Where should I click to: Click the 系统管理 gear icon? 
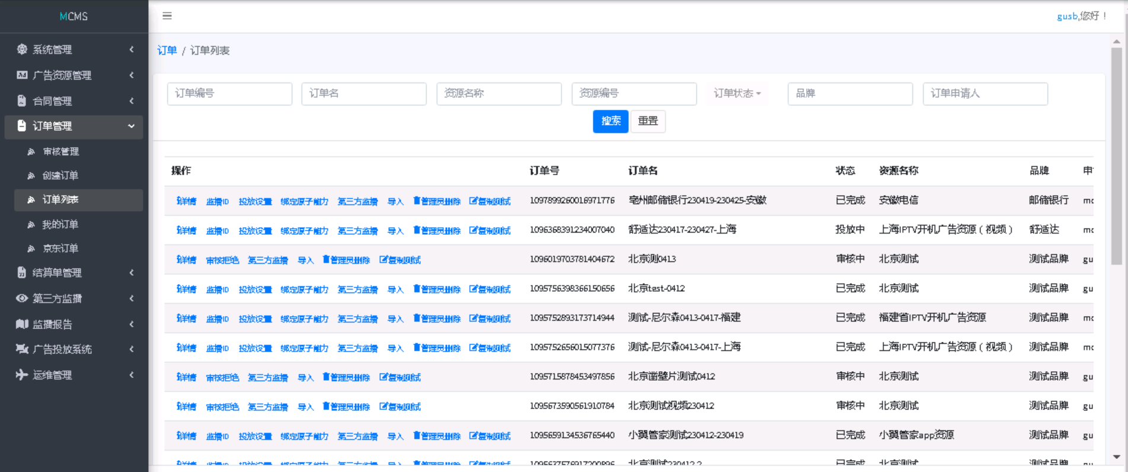pyautogui.click(x=22, y=49)
